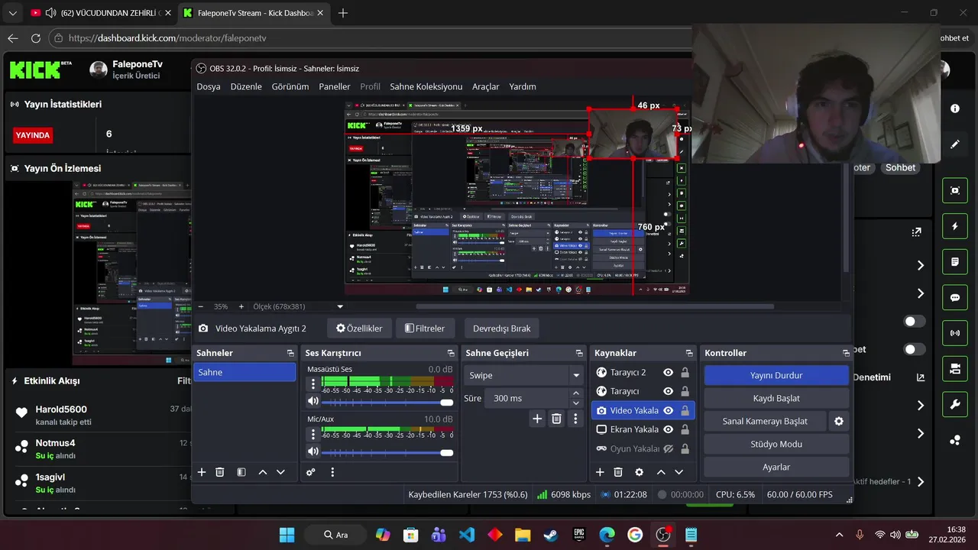Image resolution: width=978 pixels, height=550 pixels.
Task: Undock the Ses Karıştırıcı panel
Action: click(451, 353)
